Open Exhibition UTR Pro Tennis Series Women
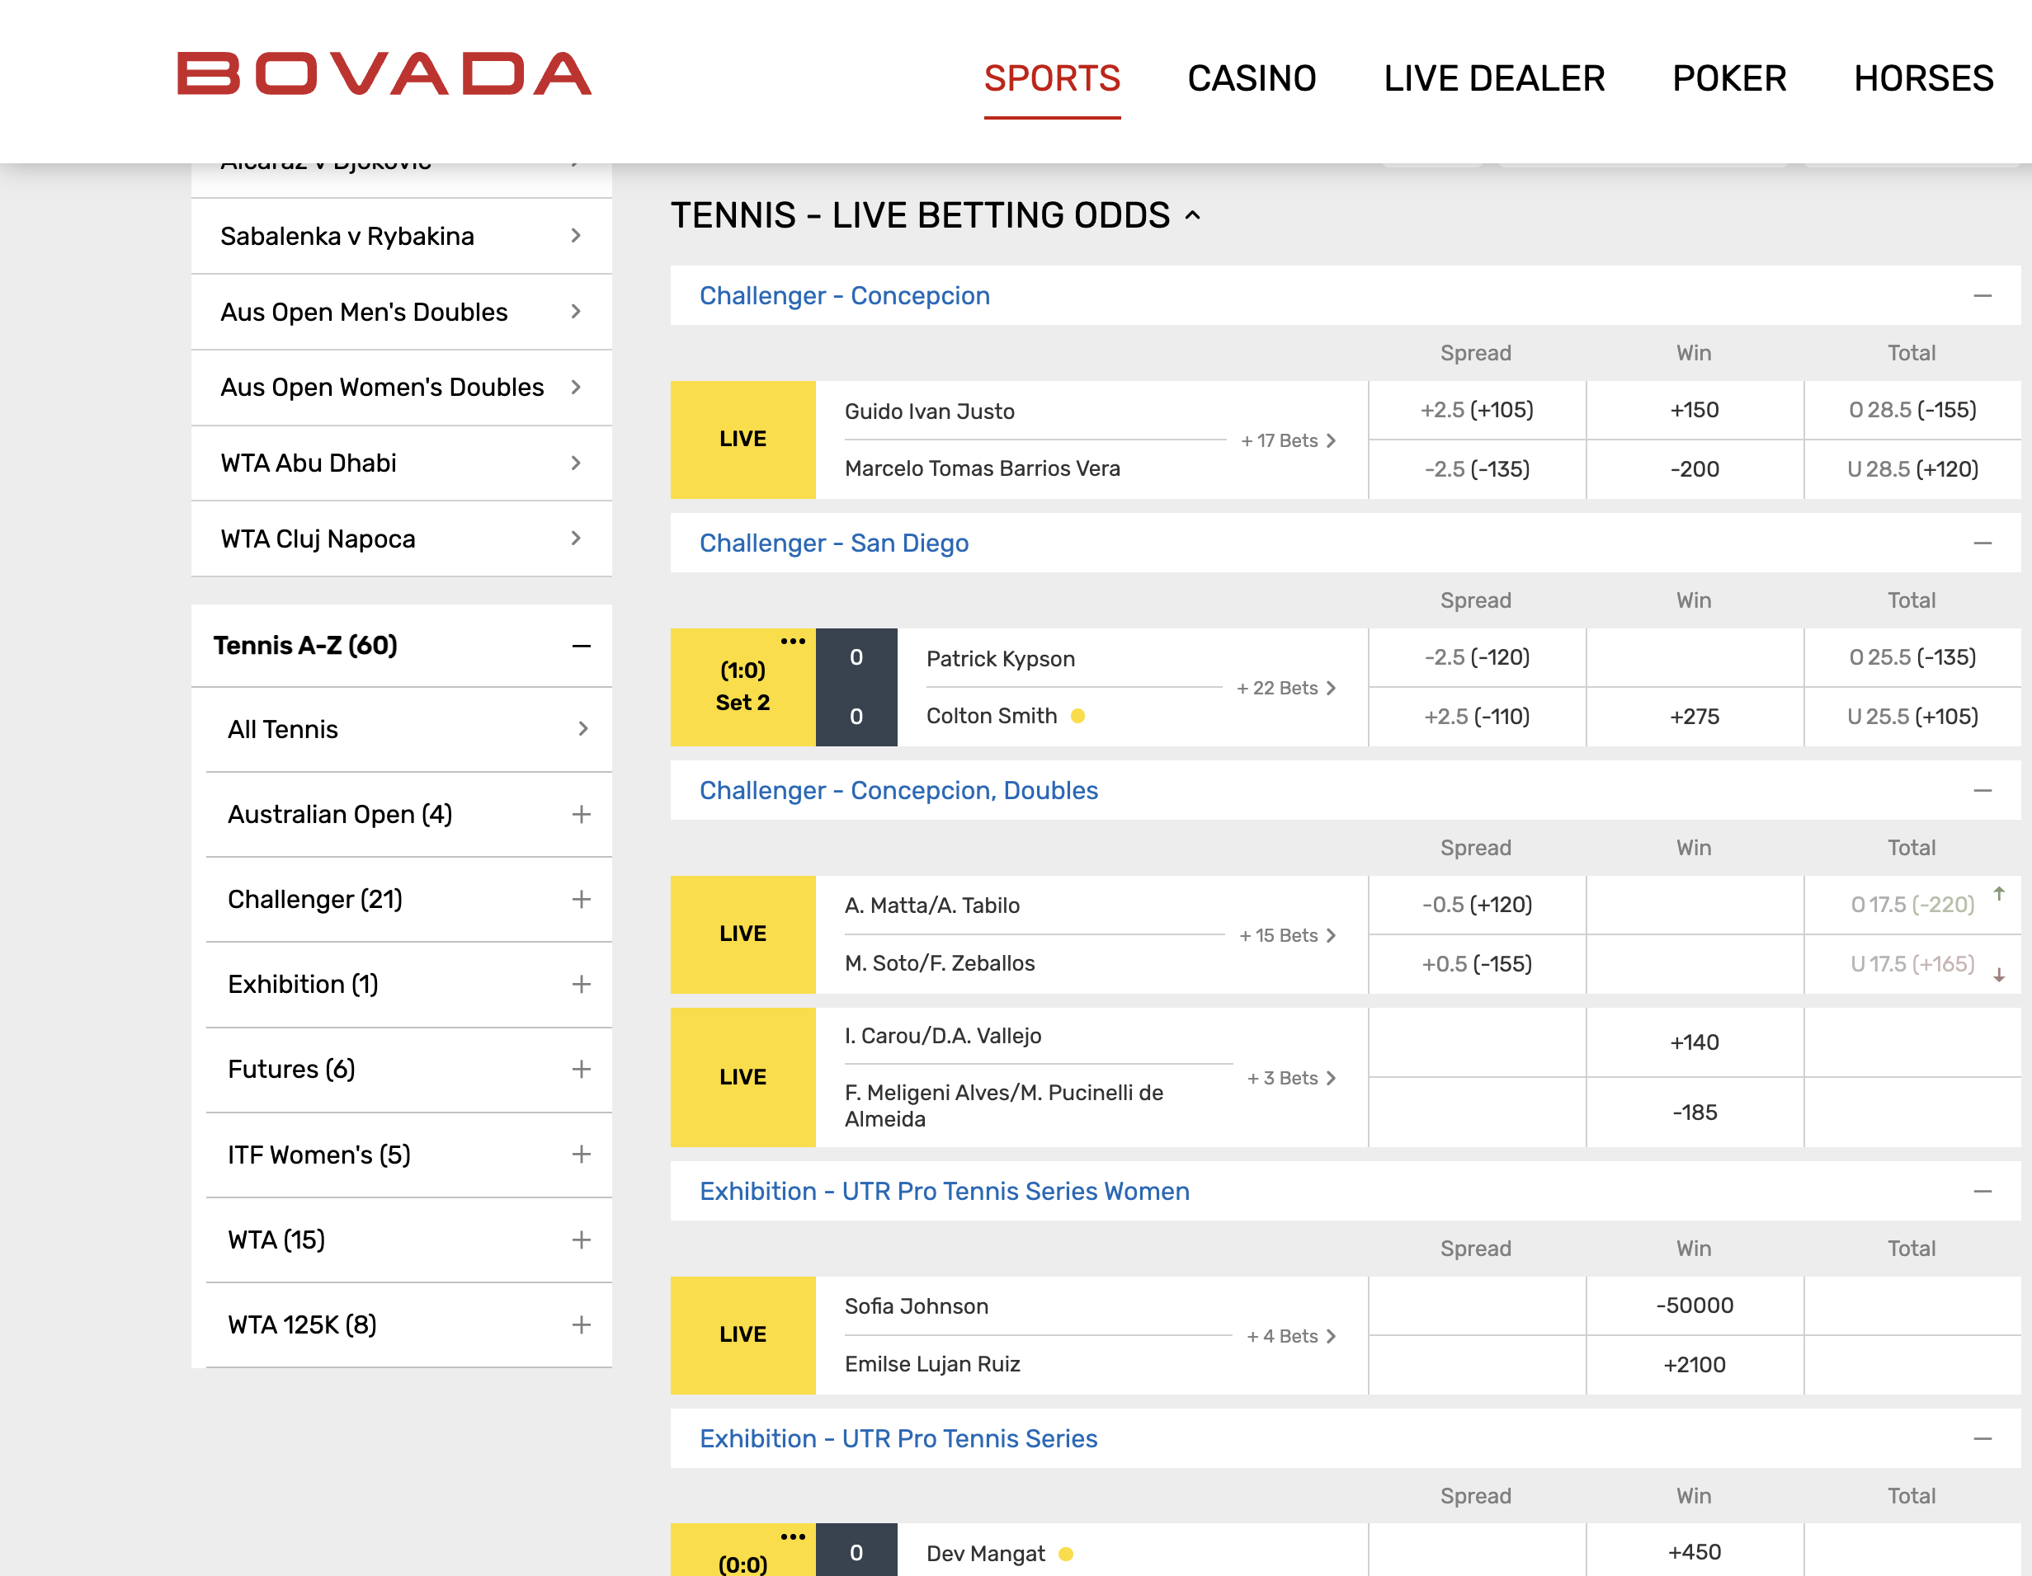Viewport: 2032px width, 1576px height. pos(945,1191)
